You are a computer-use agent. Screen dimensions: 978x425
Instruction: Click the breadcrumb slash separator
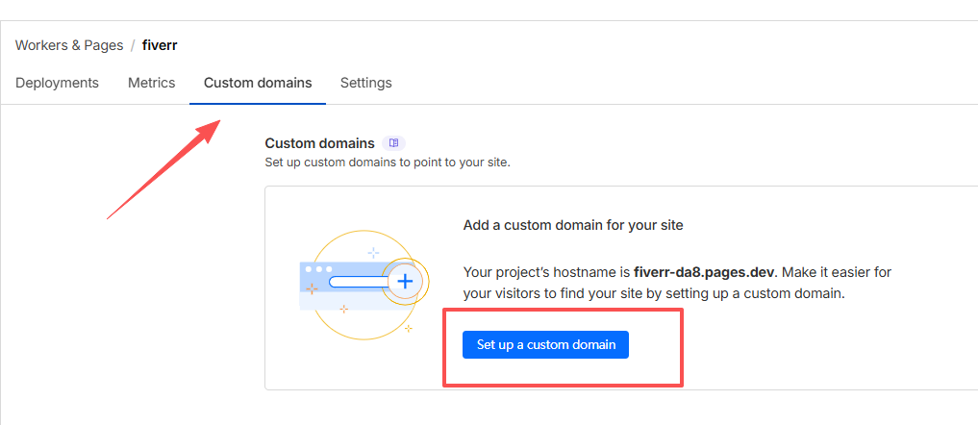[x=133, y=45]
